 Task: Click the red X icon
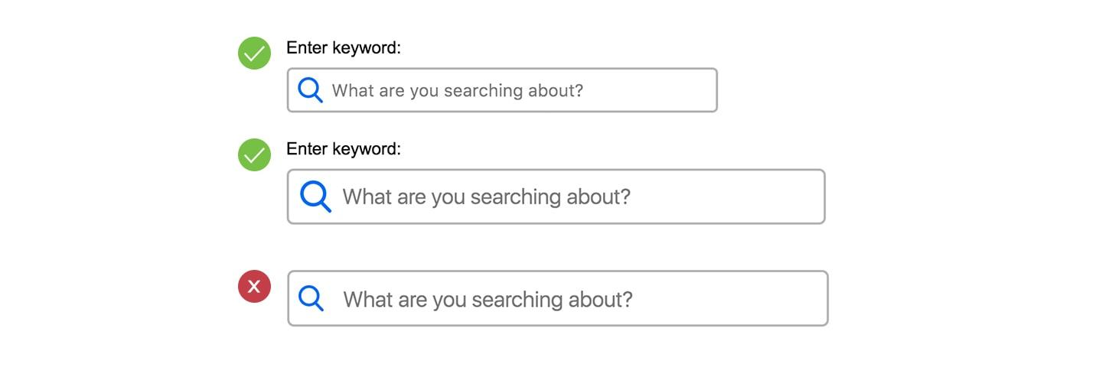pyautogui.click(x=254, y=287)
